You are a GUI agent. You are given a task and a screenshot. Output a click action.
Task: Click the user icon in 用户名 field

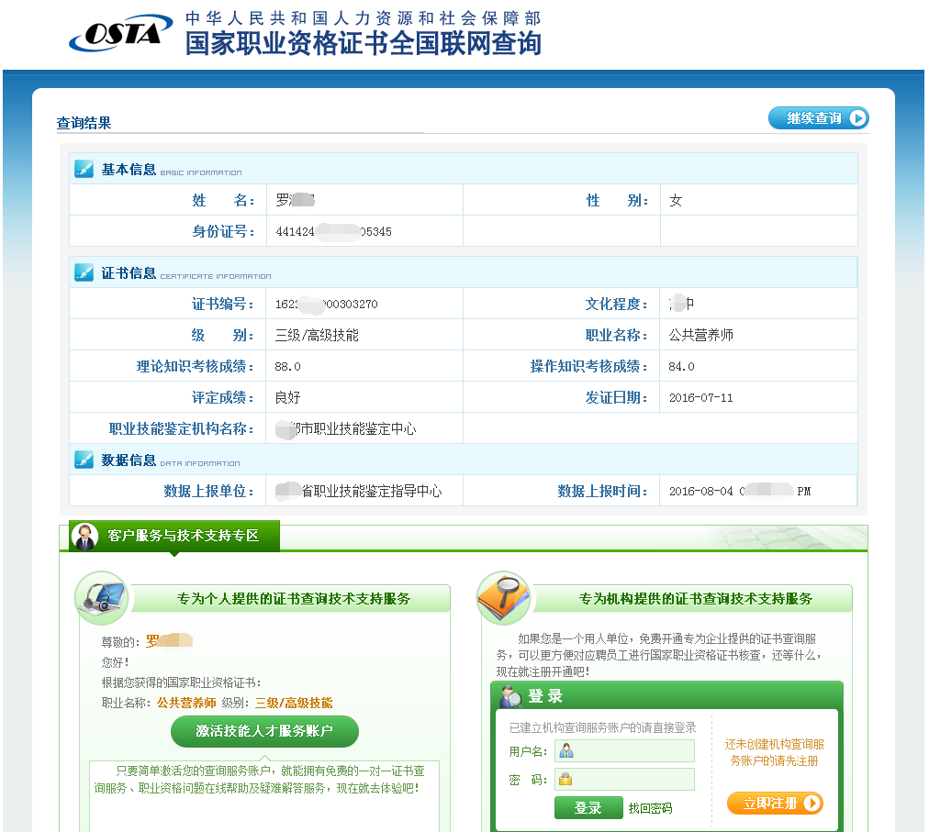pyautogui.click(x=566, y=751)
